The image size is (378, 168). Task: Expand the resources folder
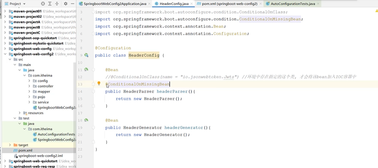(x=20, y=113)
